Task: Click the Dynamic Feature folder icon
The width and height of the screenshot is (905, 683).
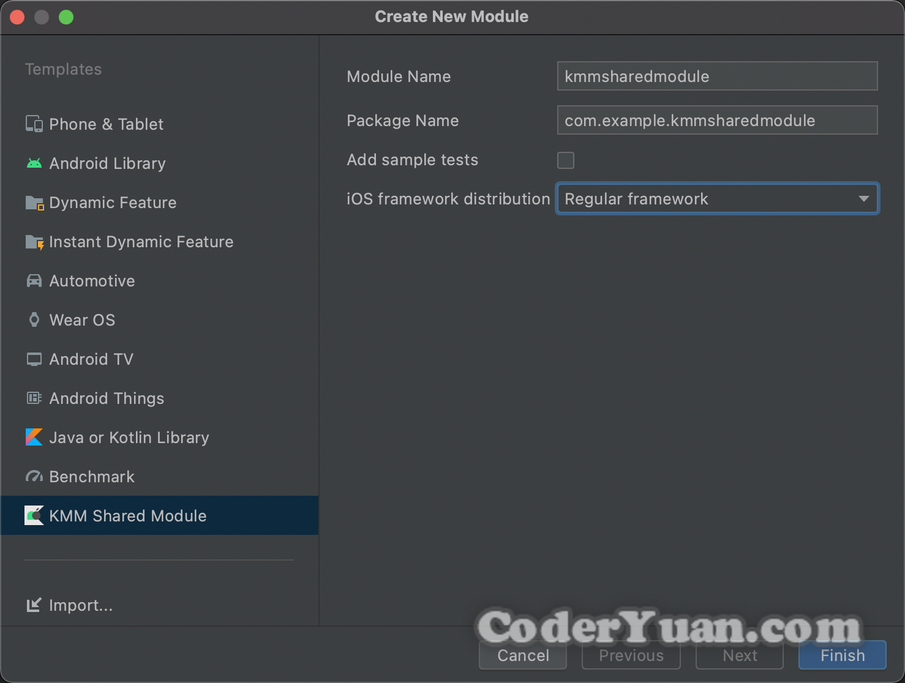Action: click(34, 203)
